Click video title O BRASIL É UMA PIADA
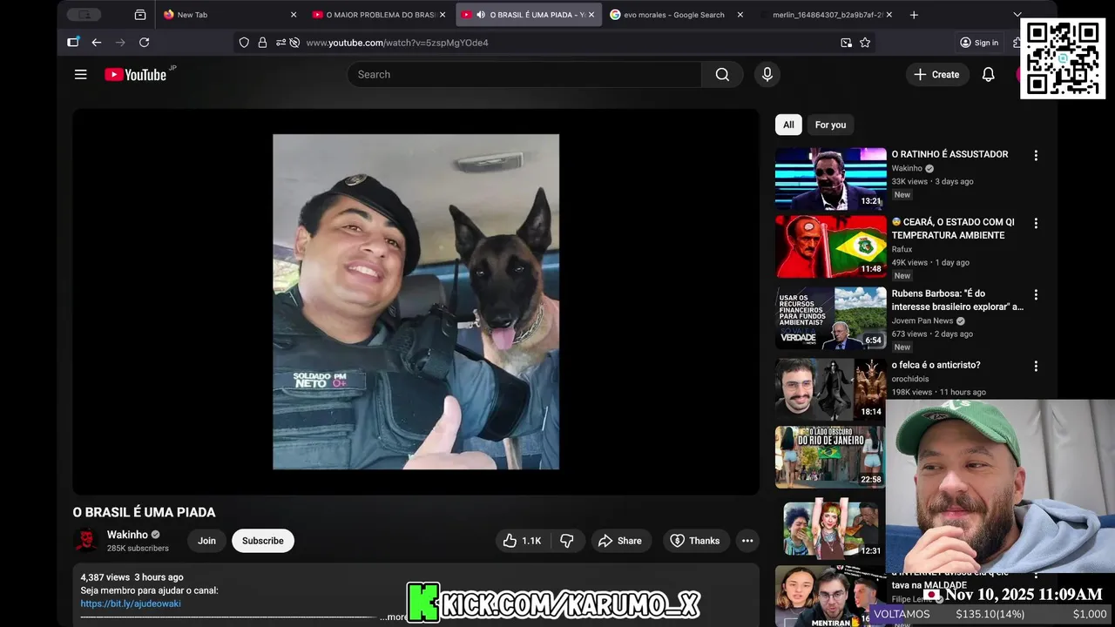Screen dimensions: 1115x627 (144, 513)
